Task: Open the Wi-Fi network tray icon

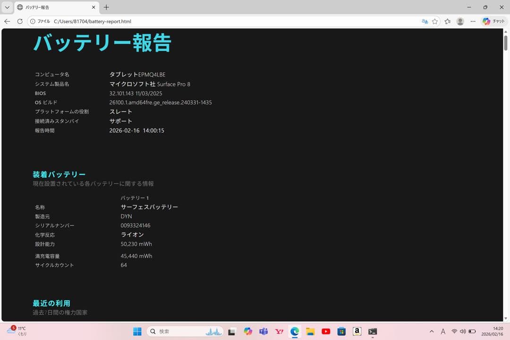Action: [454, 331]
